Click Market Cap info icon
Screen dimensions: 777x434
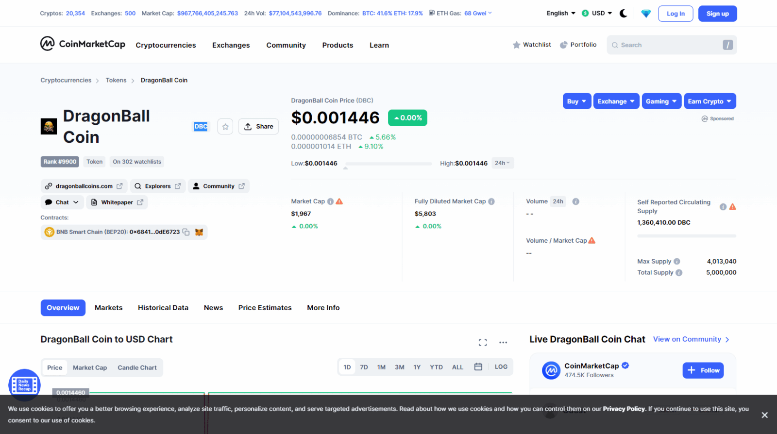pyautogui.click(x=330, y=201)
